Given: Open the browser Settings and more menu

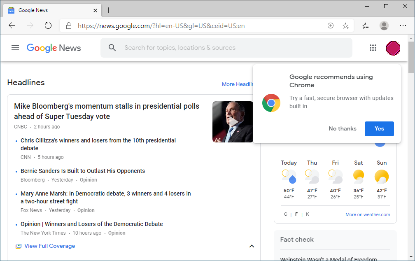Looking at the screenshot, I should coord(403,26).
